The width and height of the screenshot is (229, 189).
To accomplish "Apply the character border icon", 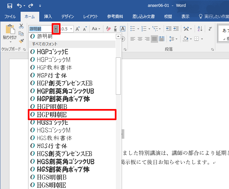I will tap(123, 29).
